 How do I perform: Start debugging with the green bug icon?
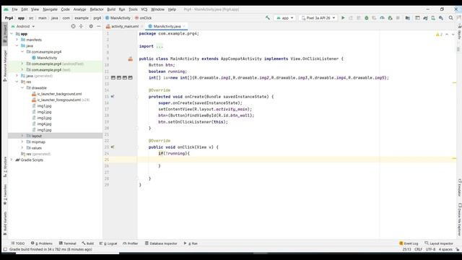[x=367, y=18]
